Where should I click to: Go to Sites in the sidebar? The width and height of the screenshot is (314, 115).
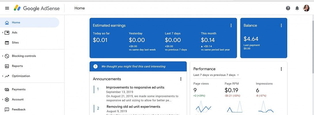[15, 43]
